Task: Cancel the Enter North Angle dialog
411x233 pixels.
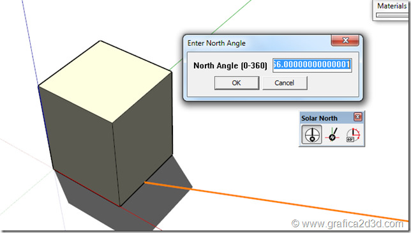Action: [285, 83]
